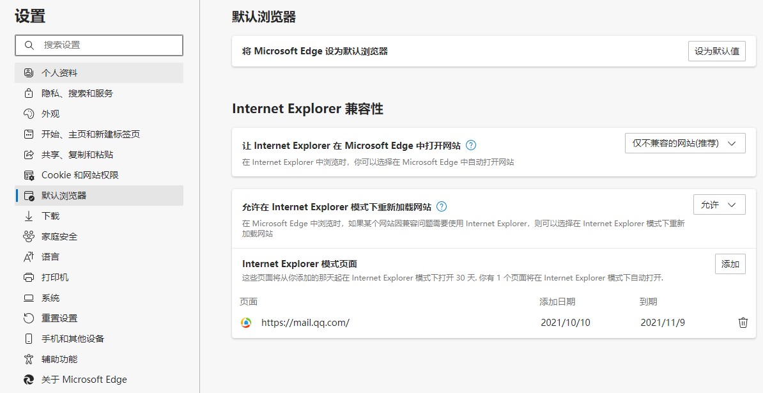The image size is (763, 393).
Task: Click the search magnifier icon in settings
Action: pos(29,45)
